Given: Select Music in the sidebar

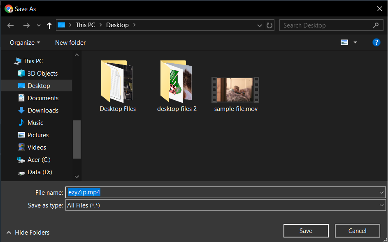Looking at the screenshot, I should [36, 122].
